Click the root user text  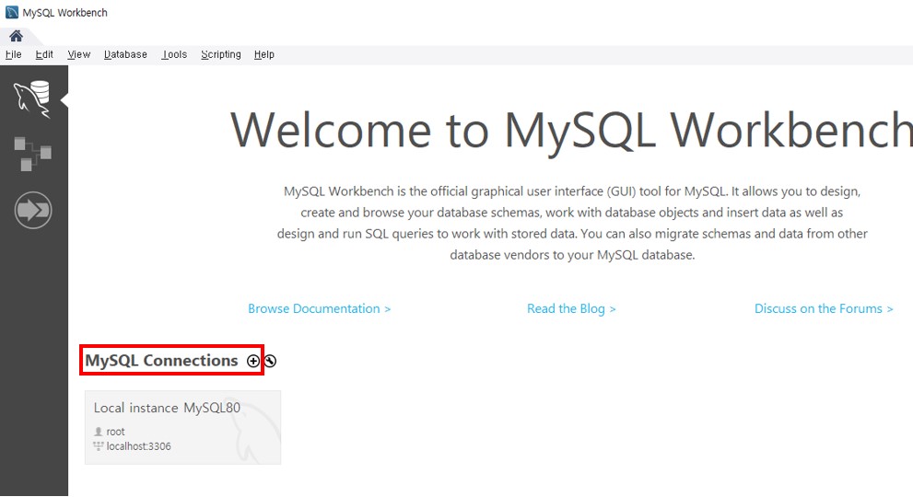115,432
